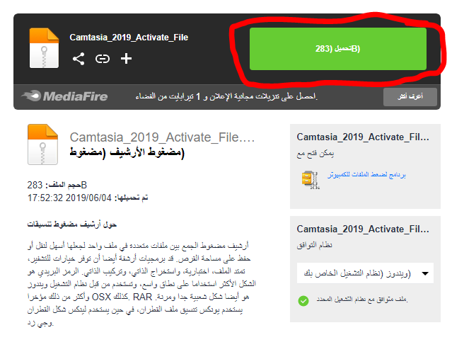Viewport: 452px width, 364px height.
Task: Click the grey Camtasia_2019_Activate_File.... heading
Action: click(162, 137)
